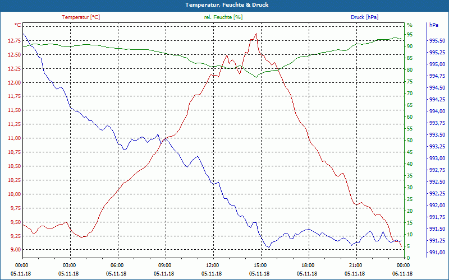
Task: Click the '10,00' temperature axis value
Action: (15, 194)
